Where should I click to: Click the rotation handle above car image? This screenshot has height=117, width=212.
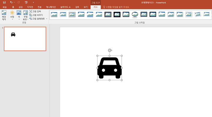click(110, 50)
